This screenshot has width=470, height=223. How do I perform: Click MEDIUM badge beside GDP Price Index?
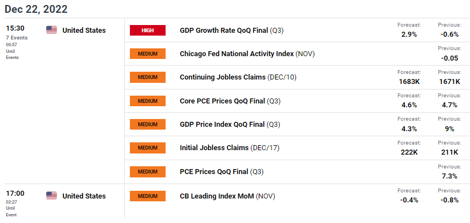click(147, 125)
